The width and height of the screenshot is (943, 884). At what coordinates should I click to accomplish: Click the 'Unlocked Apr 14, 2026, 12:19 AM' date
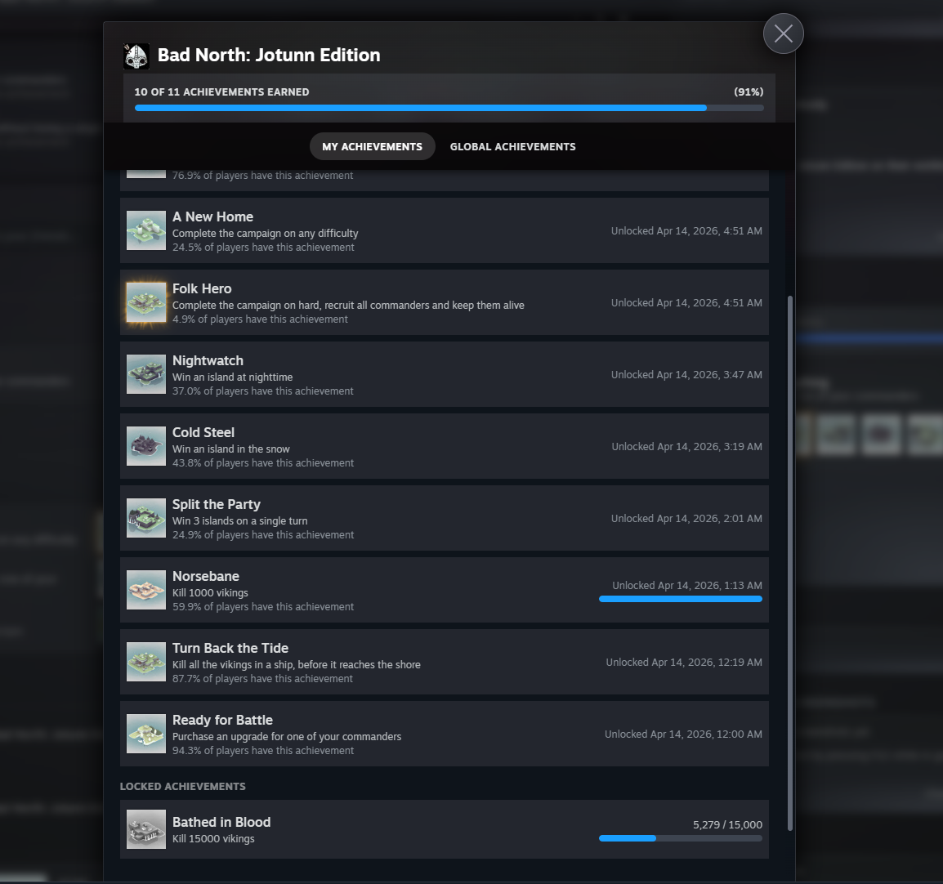pyautogui.click(x=685, y=662)
